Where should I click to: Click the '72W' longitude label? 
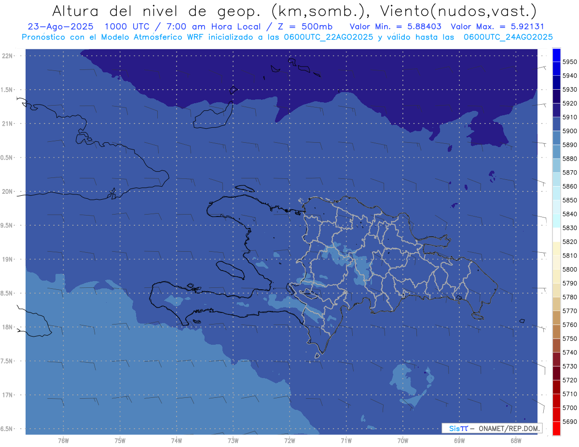(289, 440)
